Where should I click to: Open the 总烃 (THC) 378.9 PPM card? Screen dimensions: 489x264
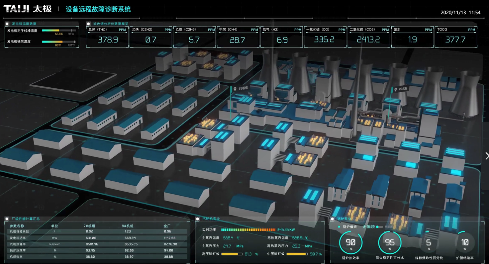click(x=107, y=37)
